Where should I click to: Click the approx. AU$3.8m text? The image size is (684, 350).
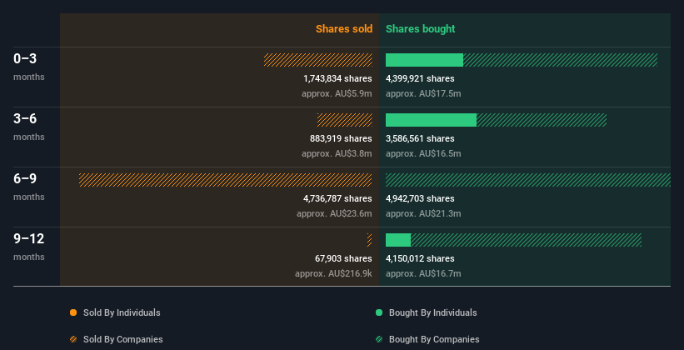pyautogui.click(x=337, y=153)
